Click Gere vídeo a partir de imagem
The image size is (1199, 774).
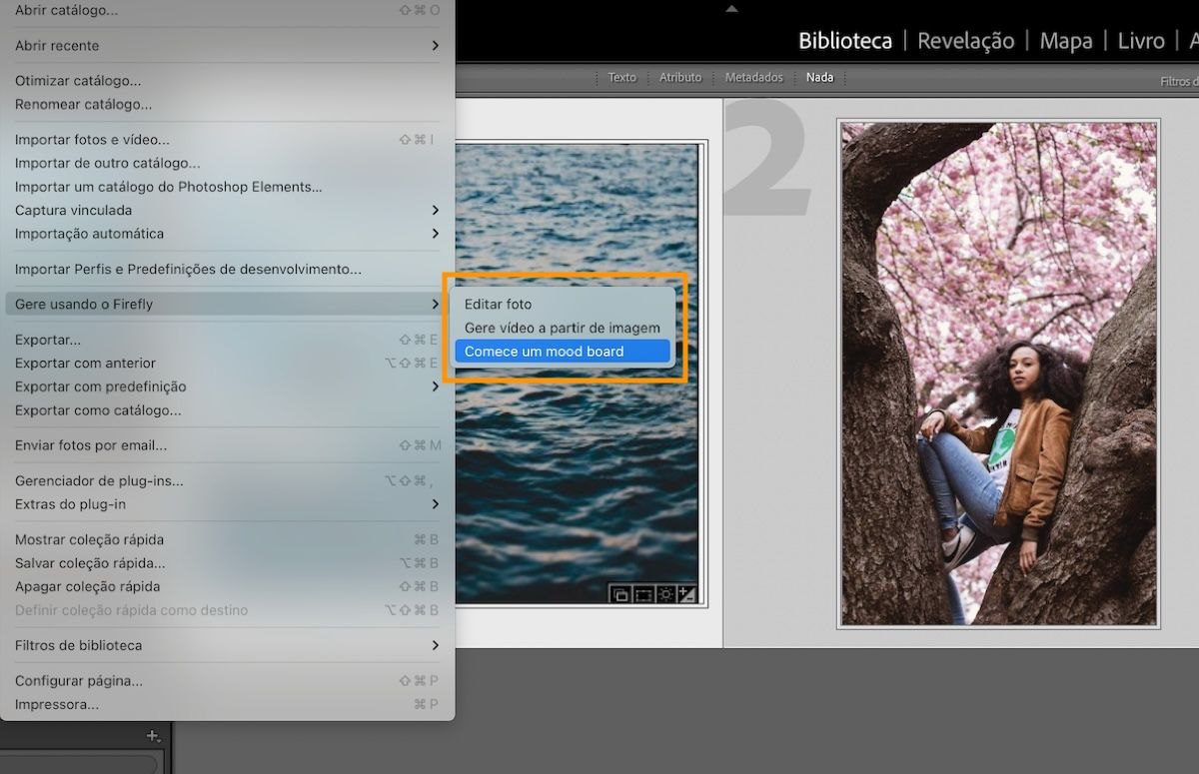(563, 327)
